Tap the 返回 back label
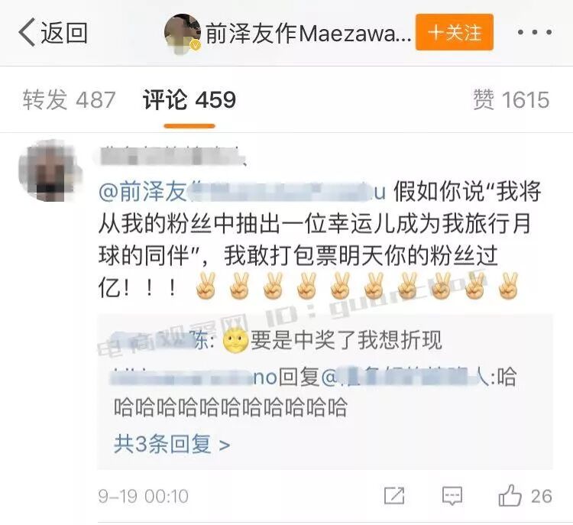The width and height of the screenshot is (573, 525). tap(64, 33)
